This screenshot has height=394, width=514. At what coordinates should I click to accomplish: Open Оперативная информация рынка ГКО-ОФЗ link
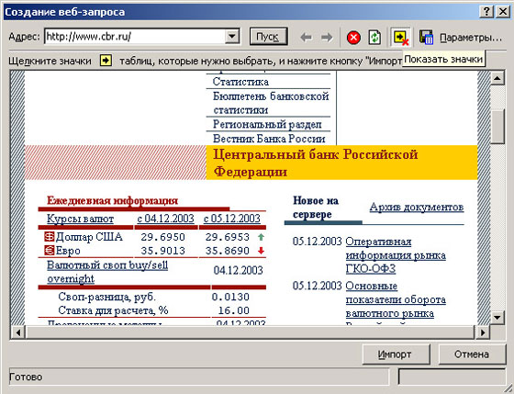point(396,255)
